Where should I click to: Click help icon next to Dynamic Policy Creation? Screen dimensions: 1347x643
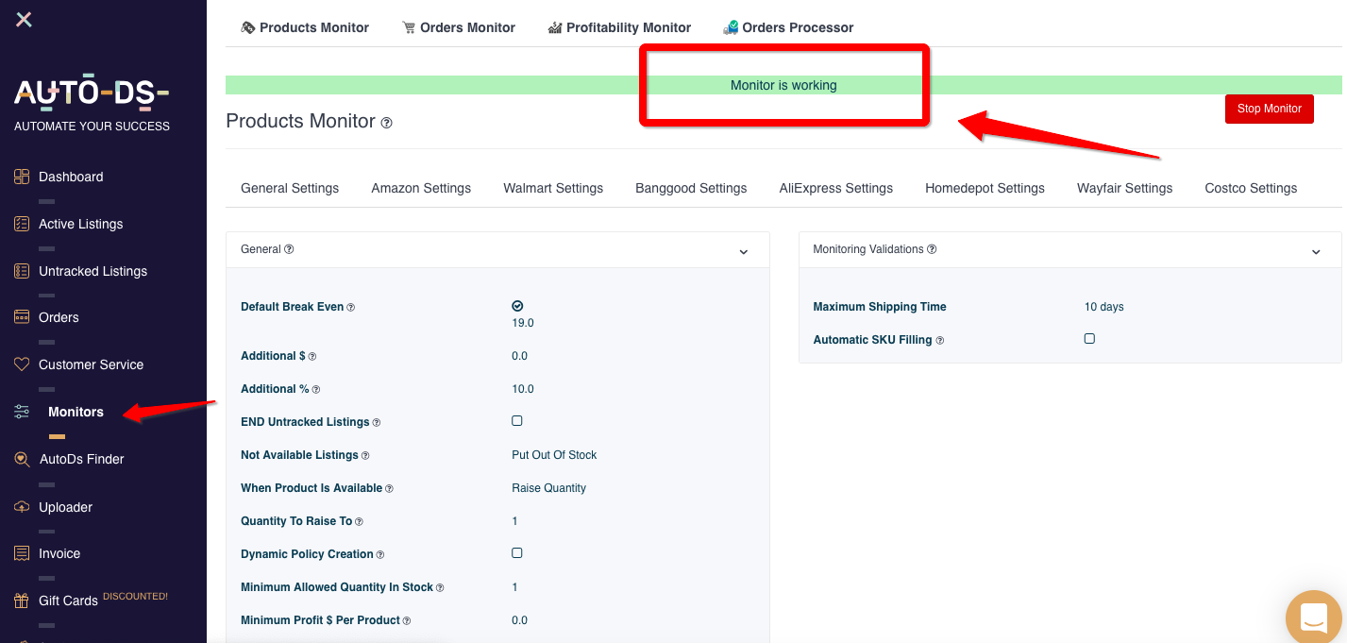click(380, 555)
